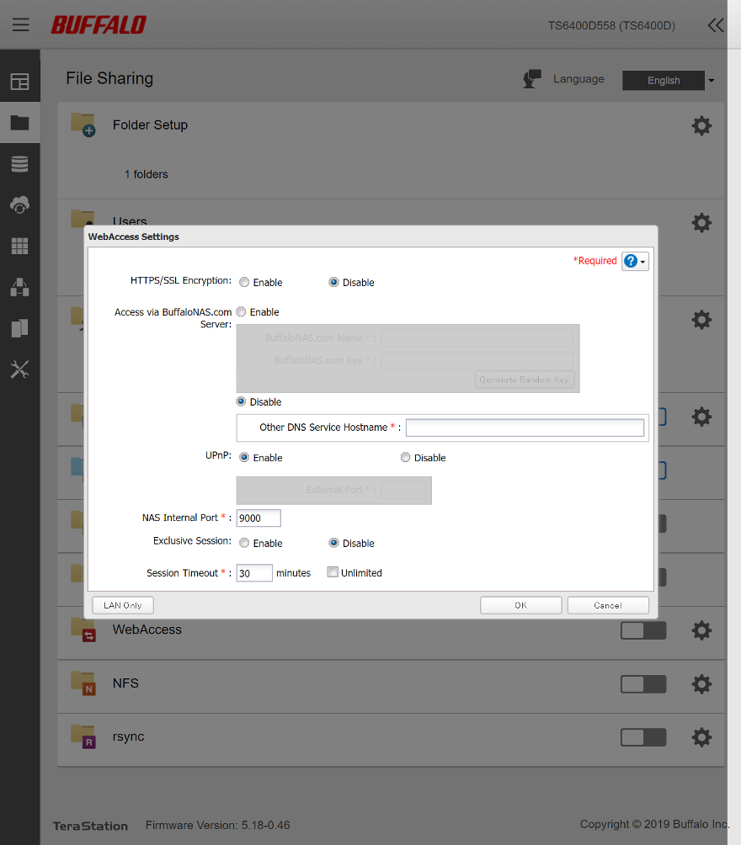This screenshot has width=741, height=845.
Task: Enable Exclusive Session radio button
Action: tap(244, 543)
